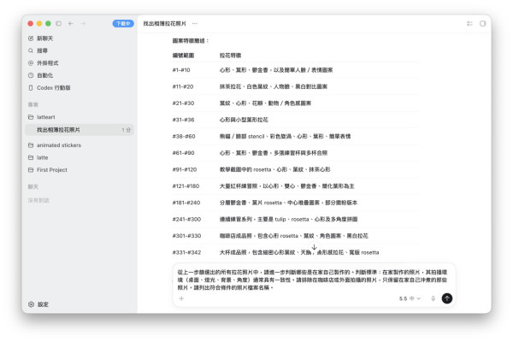The height and width of the screenshot is (342, 513).
Task: Start a 新聊天 conversation
Action: click(x=44, y=38)
